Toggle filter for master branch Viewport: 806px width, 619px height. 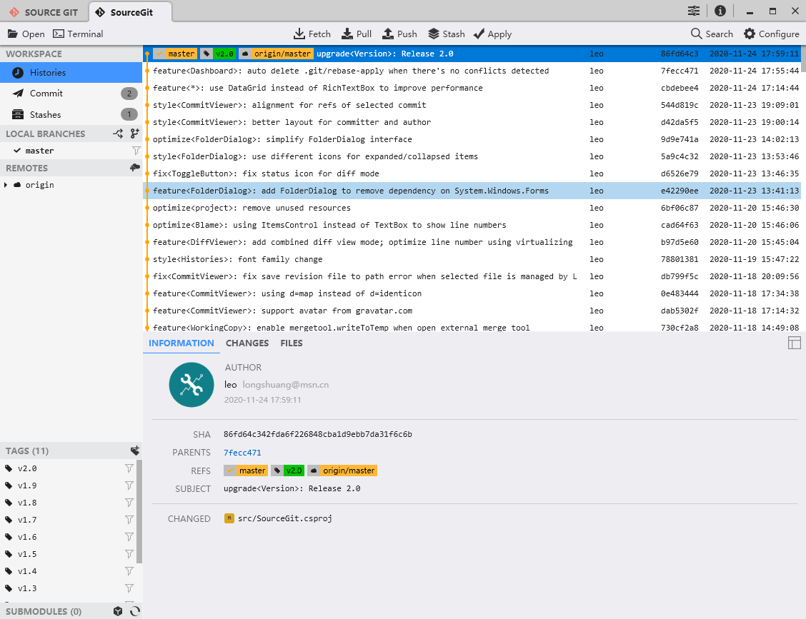point(136,151)
